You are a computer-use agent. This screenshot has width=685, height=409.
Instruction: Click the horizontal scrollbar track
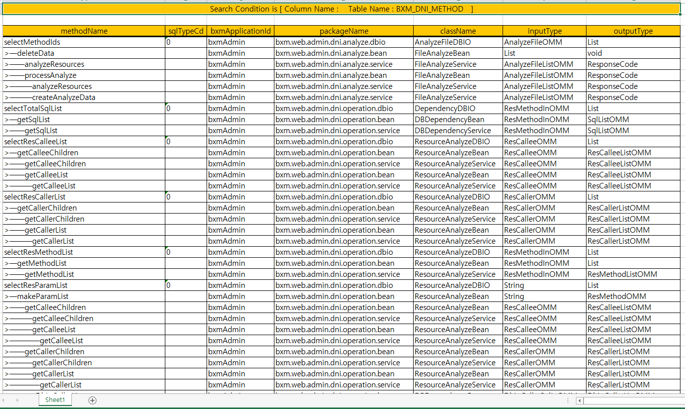tap(633, 400)
